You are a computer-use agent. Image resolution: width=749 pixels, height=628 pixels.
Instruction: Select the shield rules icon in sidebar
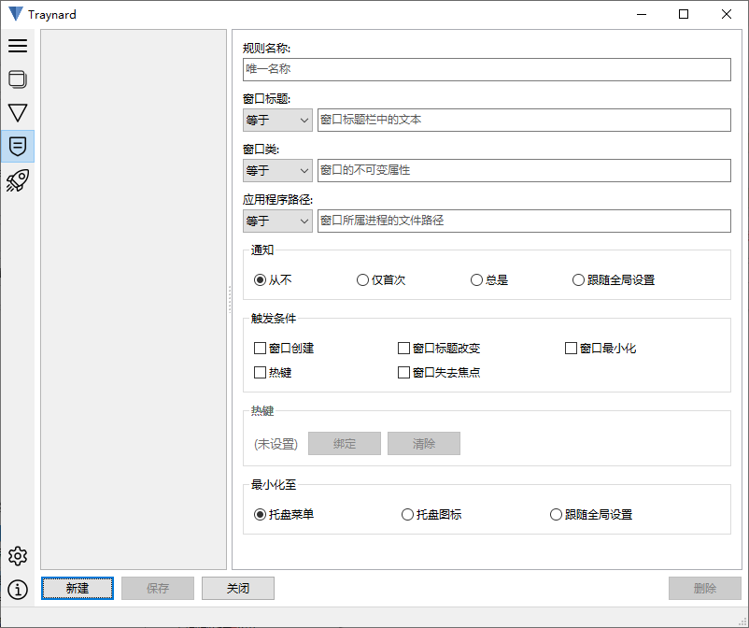(x=18, y=146)
